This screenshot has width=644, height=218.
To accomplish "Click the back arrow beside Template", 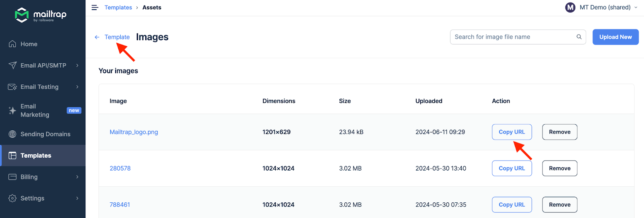I will (x=97, y=37).
